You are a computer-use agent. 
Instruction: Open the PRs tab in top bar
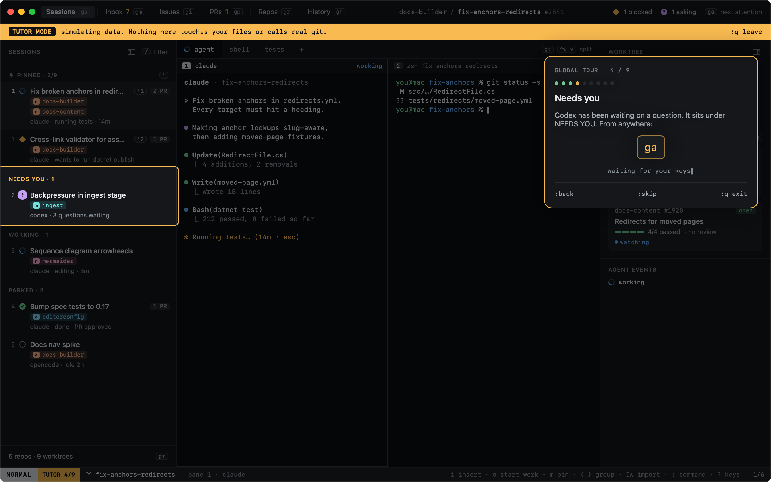pyautogui.click(x=226, y=12)
